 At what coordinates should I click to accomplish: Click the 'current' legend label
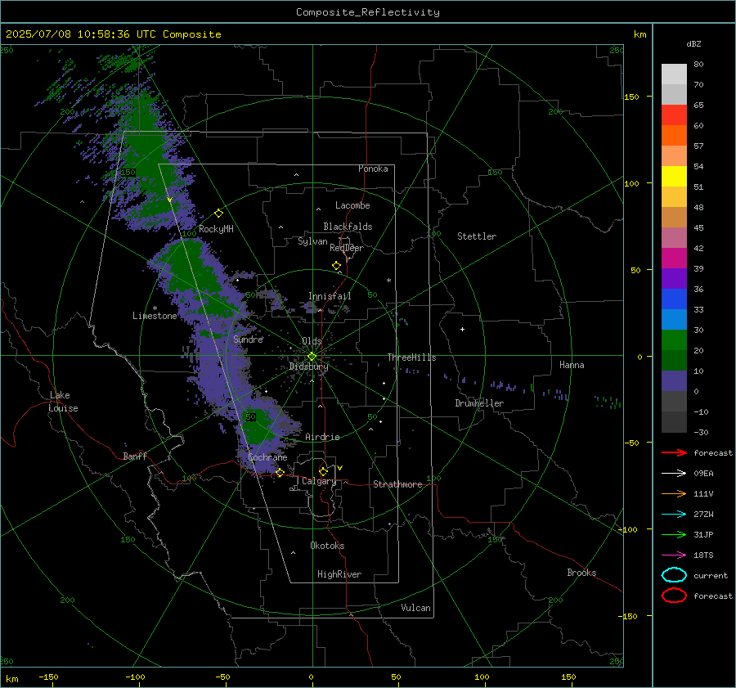pyautogui.click(x=711, y=576)
